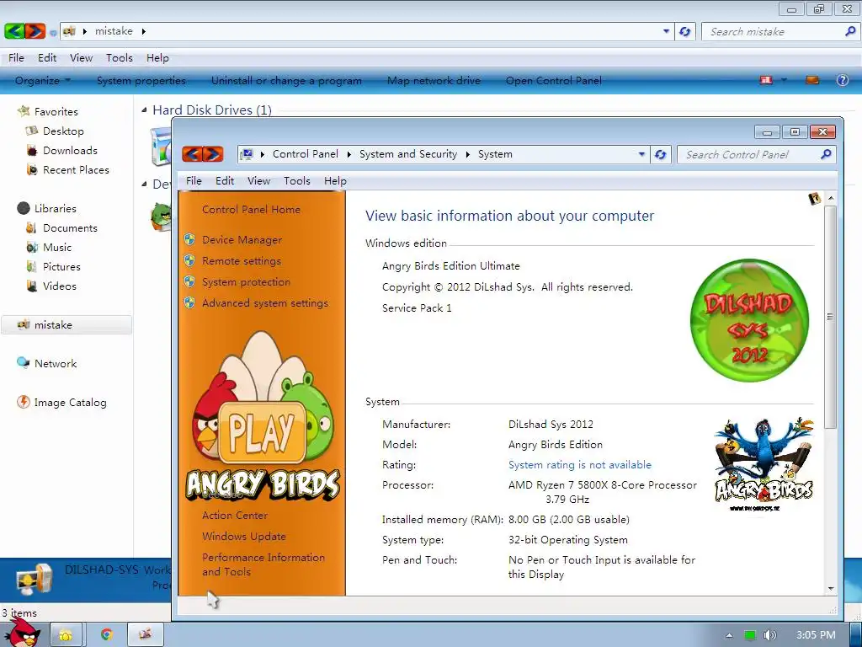This screenshot has width=862, height=647.
Task: Select Documents library
Action: 70,227
